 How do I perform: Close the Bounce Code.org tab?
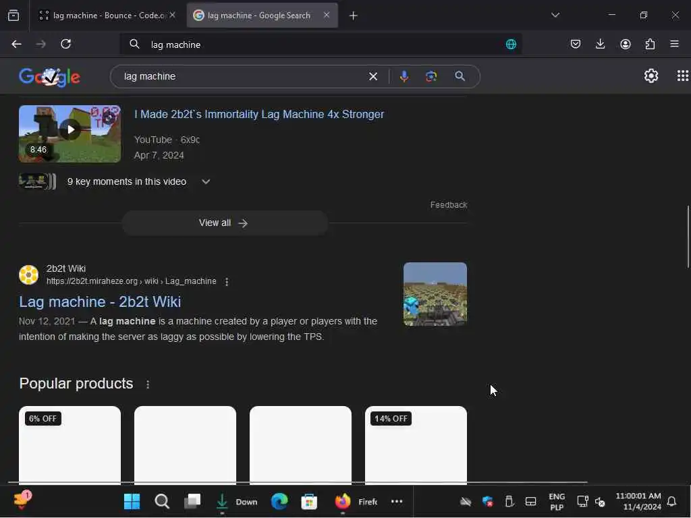[172, 15]
